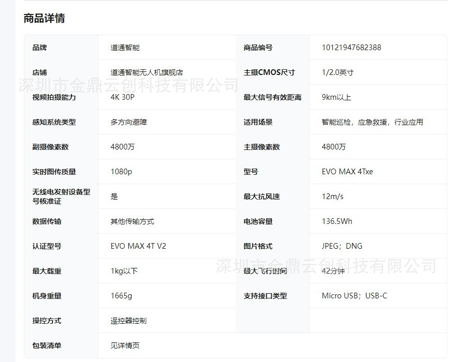Select the 商品编号 label
The image size is (454, 362).
point(258,48)
